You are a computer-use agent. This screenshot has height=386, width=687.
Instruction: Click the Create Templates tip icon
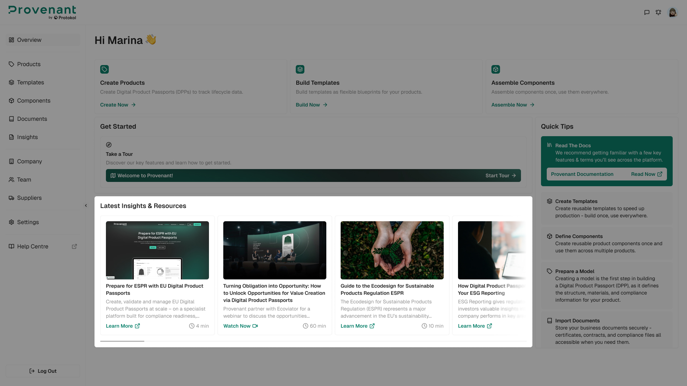[550, 201]
